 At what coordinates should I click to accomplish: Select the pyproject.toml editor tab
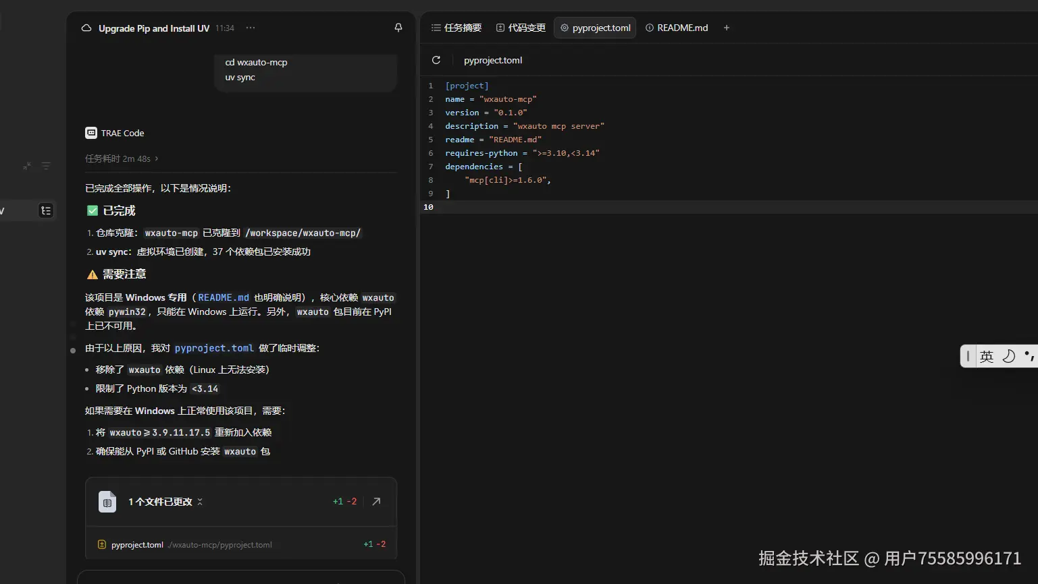click(595, 28)
